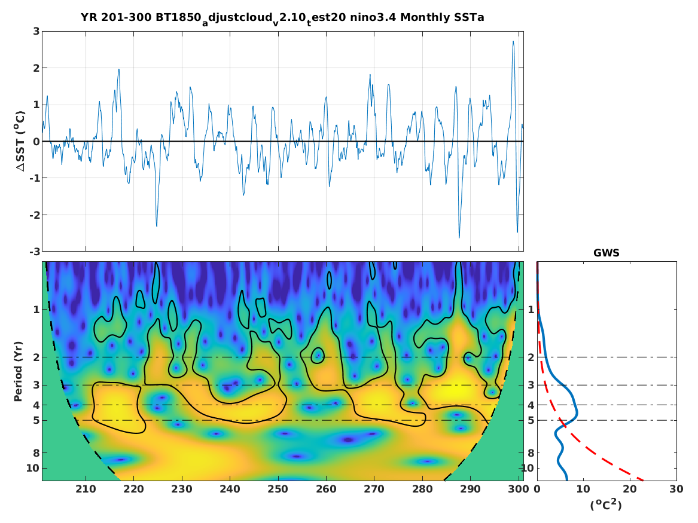Click the Period (Yr) y-axis label

coord(19,371)
